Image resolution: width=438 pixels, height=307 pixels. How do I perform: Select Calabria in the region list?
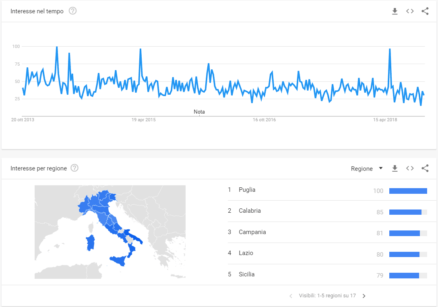pos(250,211)
